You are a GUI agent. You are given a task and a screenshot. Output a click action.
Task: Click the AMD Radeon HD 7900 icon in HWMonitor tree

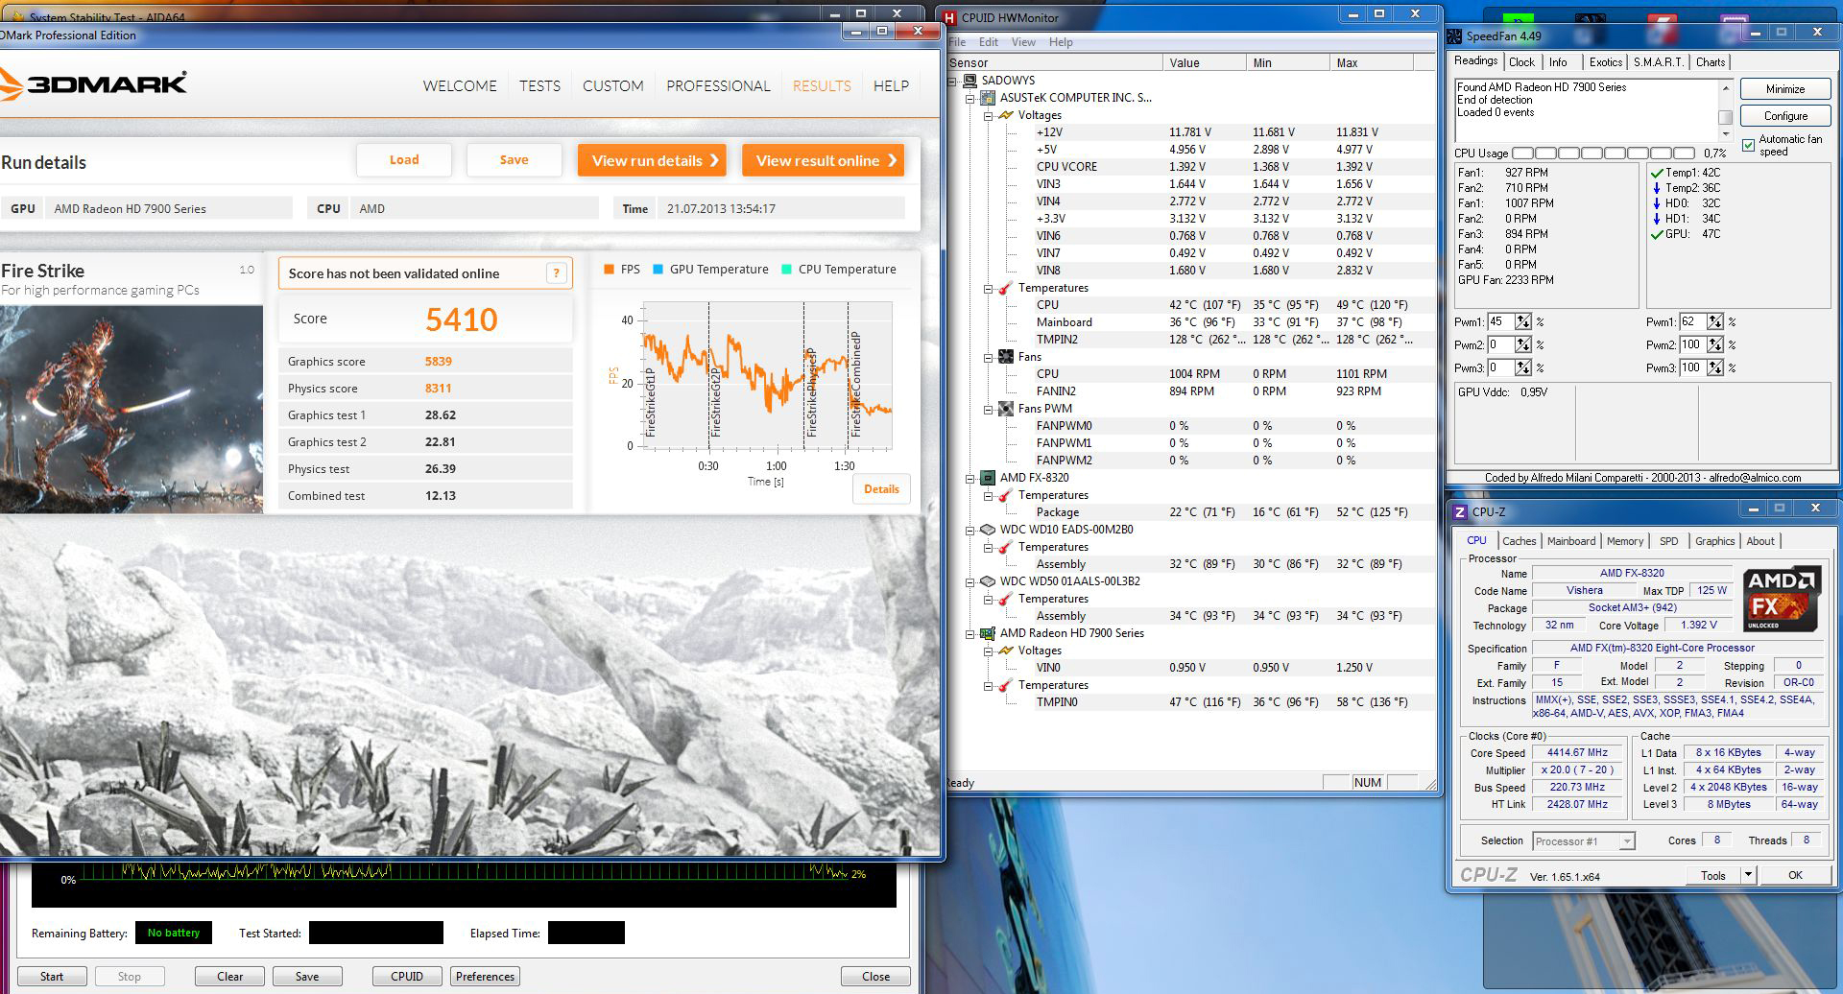988,633
